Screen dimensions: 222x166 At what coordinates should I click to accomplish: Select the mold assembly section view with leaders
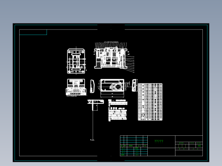[114, 57]
